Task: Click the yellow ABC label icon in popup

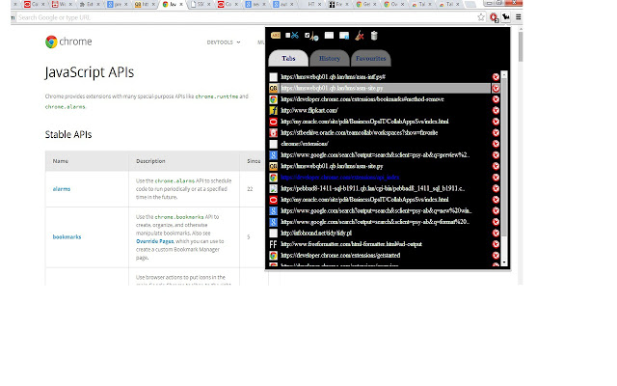Action: click(276, 36)
